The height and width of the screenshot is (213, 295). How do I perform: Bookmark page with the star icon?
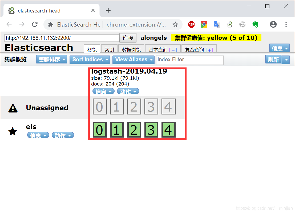pyautogui.click(x=175, y=24)
